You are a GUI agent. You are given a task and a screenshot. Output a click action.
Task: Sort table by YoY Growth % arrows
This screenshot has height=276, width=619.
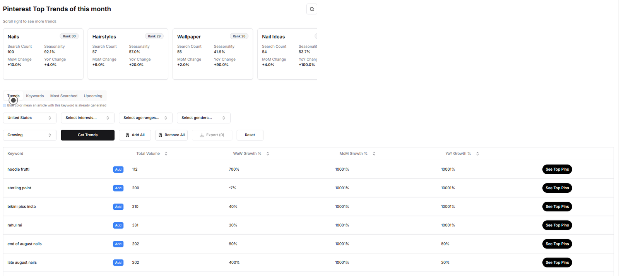(477, 154)
